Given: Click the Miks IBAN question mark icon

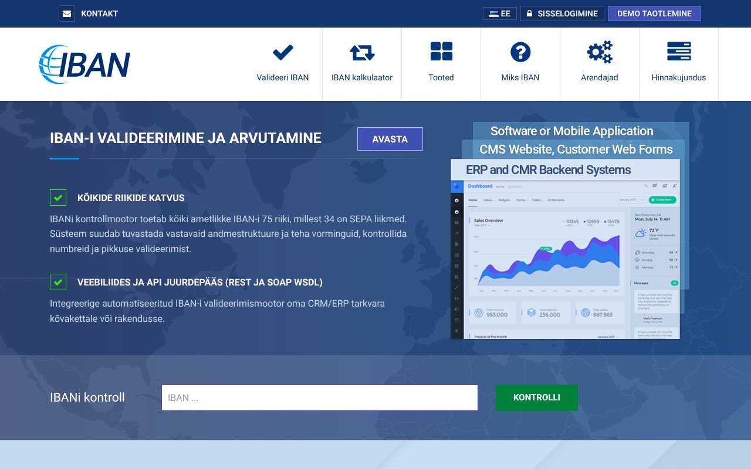Looking at the screenshot, I should 520,52.
